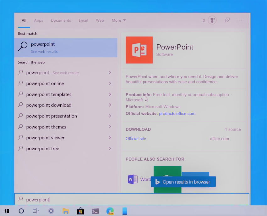Click the feedback person icon
This screenshot has width=267, height=216.
pyautogui.click(x=227, y=20)
